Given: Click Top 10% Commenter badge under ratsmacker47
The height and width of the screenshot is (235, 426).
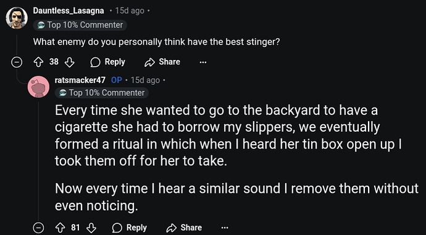Looking at the screenshot, I should (102, 93).
